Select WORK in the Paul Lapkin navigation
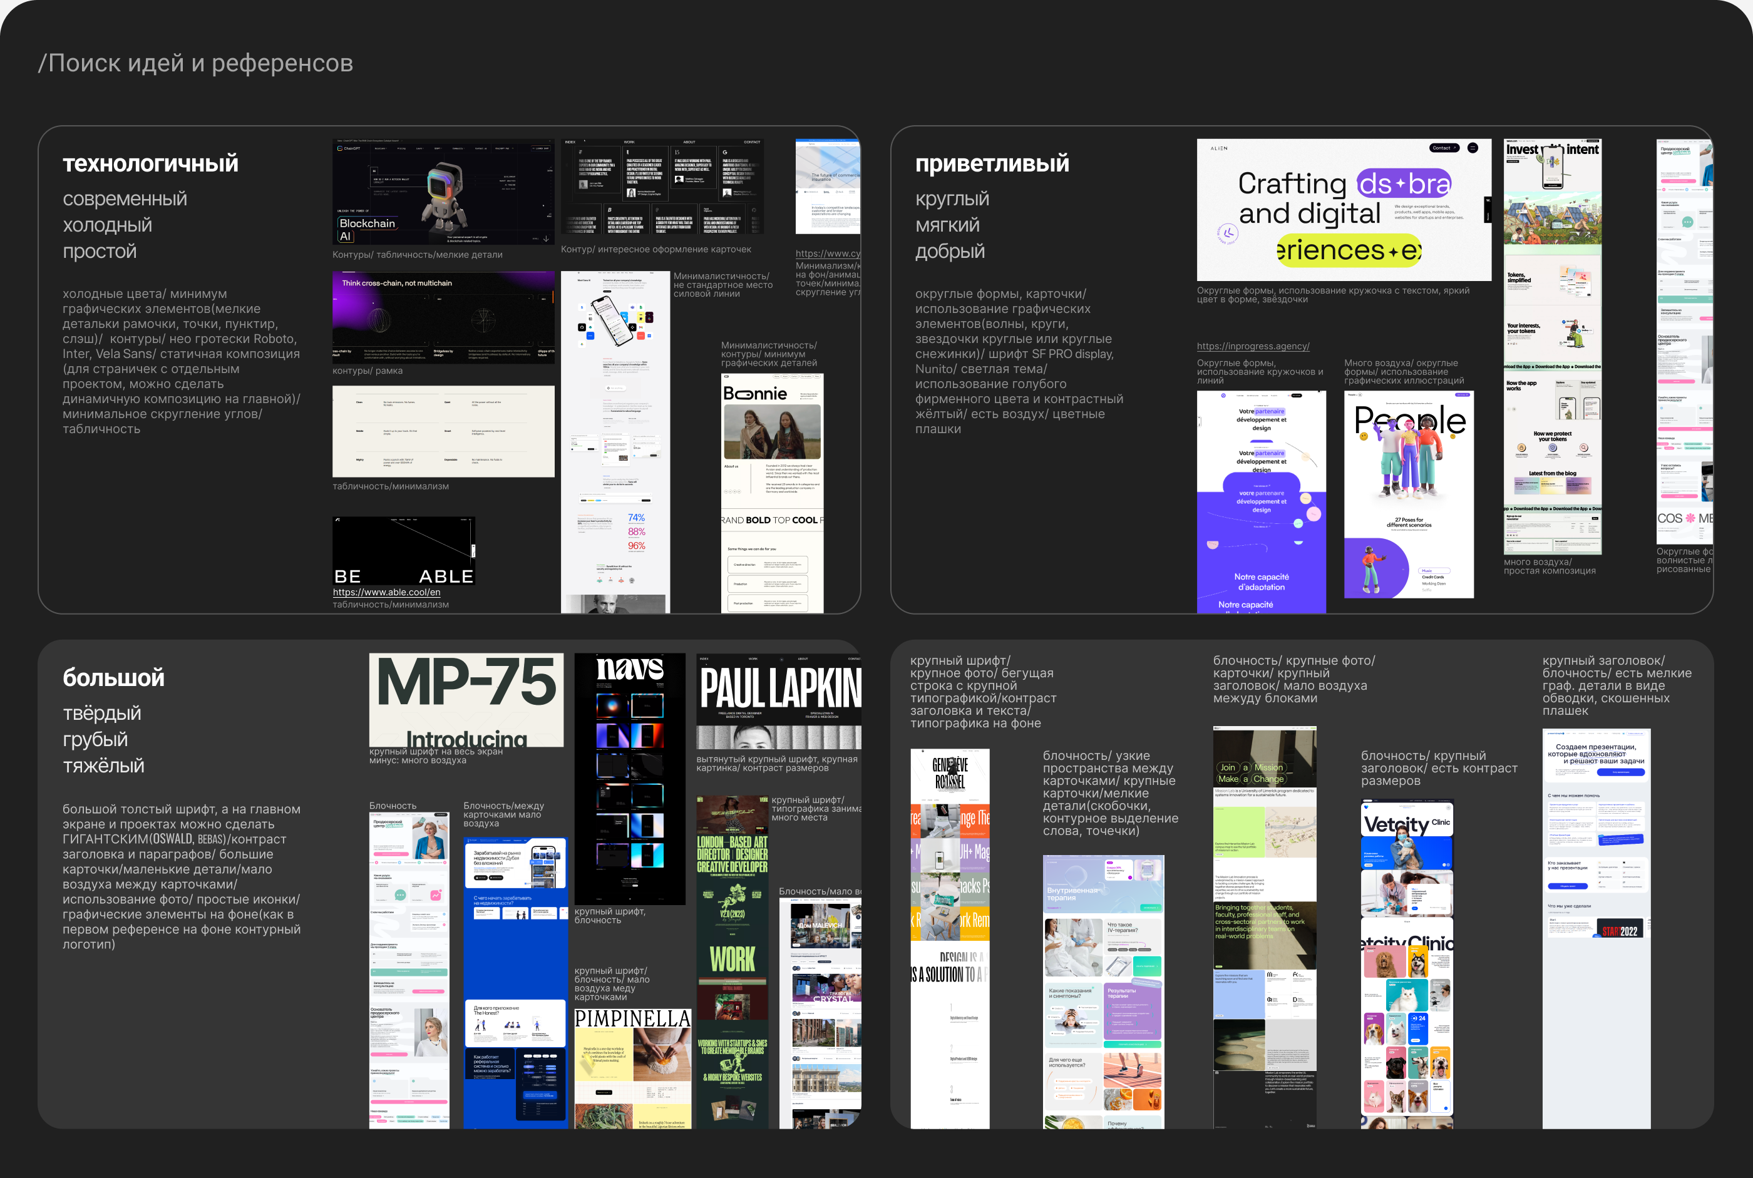 753,659
